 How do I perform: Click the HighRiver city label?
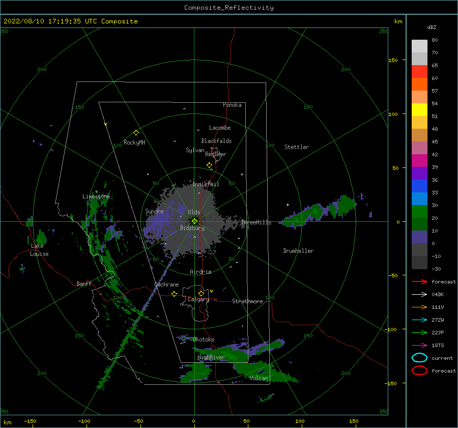tap(211, 357)
